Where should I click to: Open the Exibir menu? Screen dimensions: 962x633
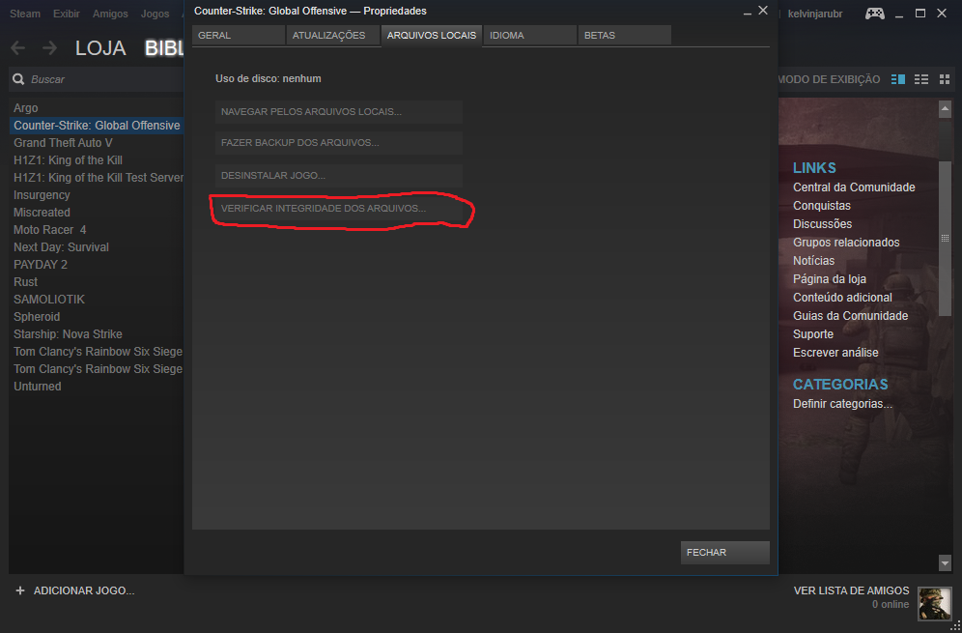(x=67, y=14)
